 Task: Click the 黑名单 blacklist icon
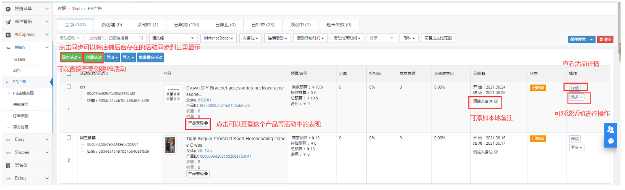pos(8,165)
